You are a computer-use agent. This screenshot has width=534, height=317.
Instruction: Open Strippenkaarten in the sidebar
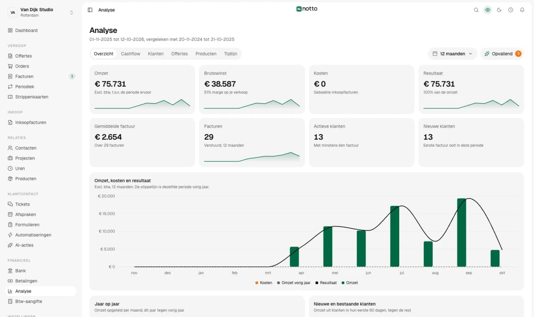pos(41,97)
